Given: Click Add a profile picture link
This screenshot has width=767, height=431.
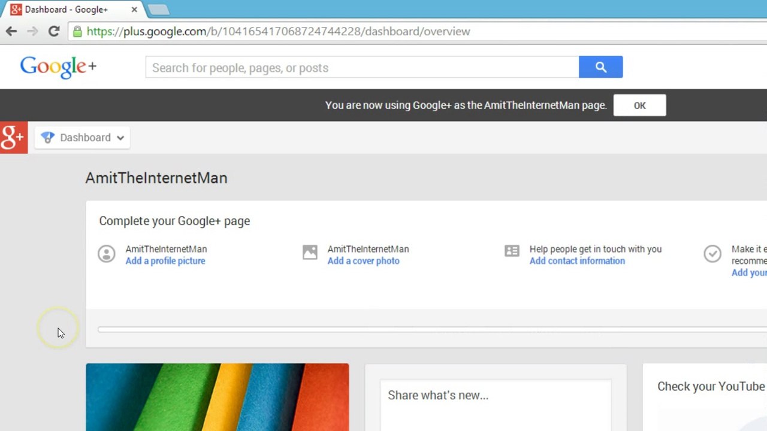Looking at the screenshot, I should [165, 261].
